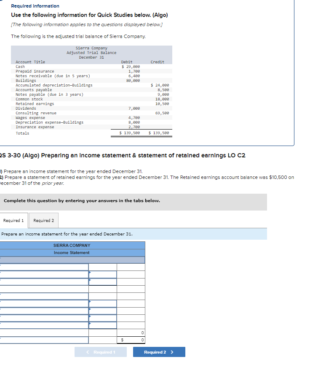Go to Required 2 via blue button

pyautogui.click(x=159, y=352)
